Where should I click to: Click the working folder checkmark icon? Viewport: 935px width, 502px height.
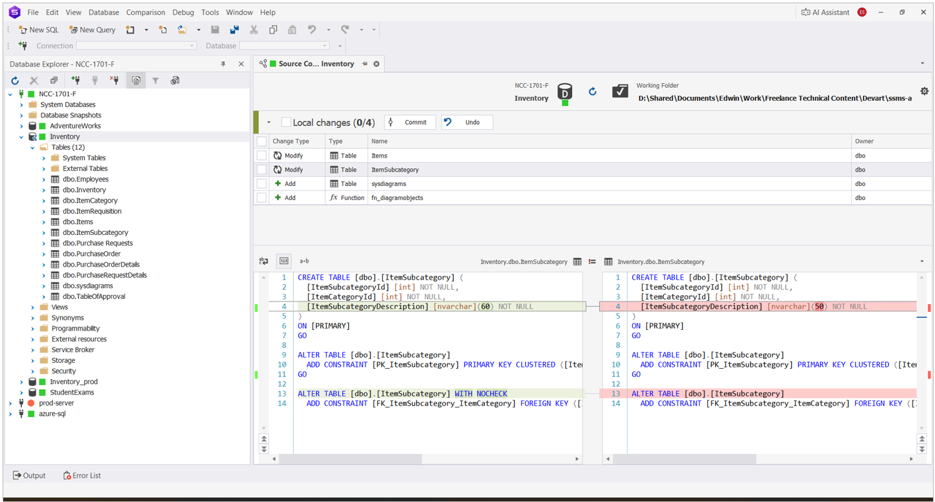620,92
